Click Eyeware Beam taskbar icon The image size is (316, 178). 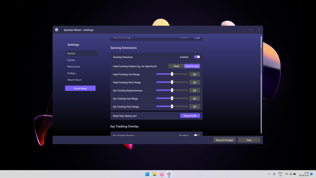169,174
